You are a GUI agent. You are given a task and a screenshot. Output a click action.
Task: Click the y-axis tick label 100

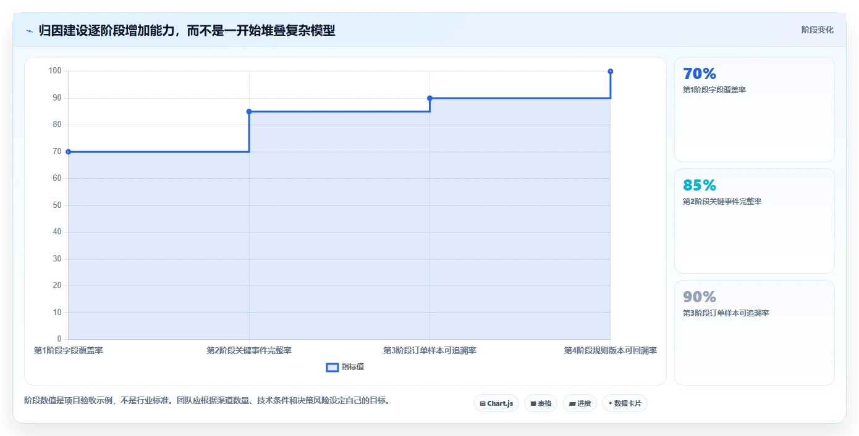point(55,71)
